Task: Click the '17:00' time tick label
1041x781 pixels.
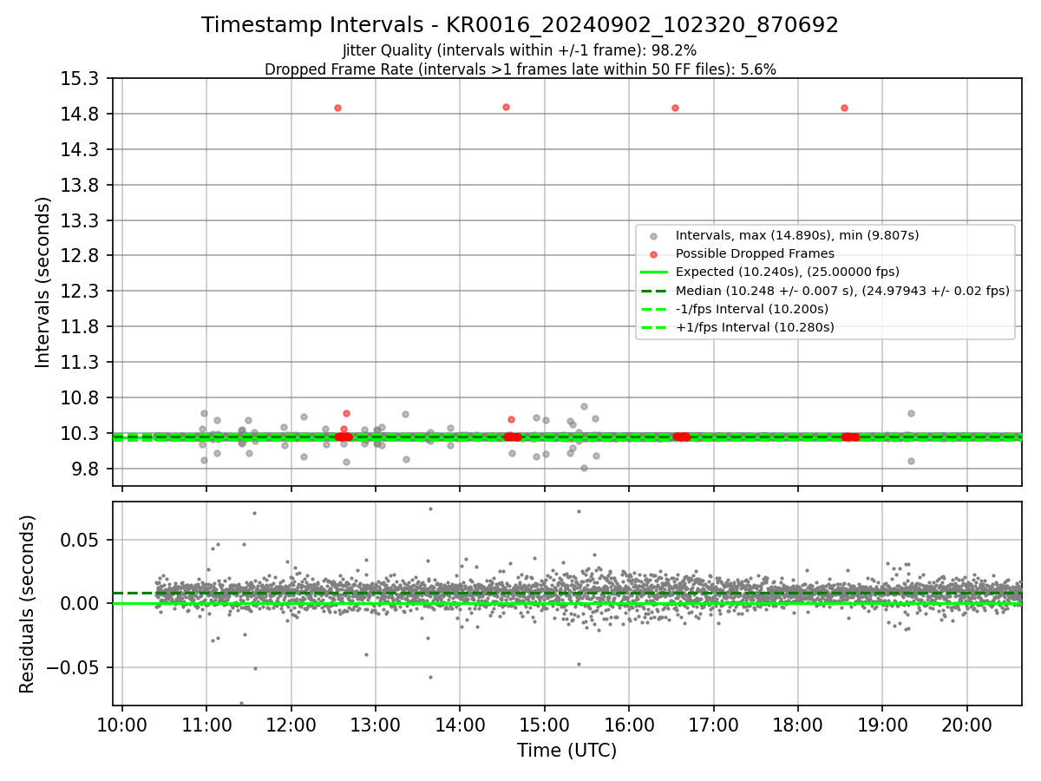Action: [713, 724]
